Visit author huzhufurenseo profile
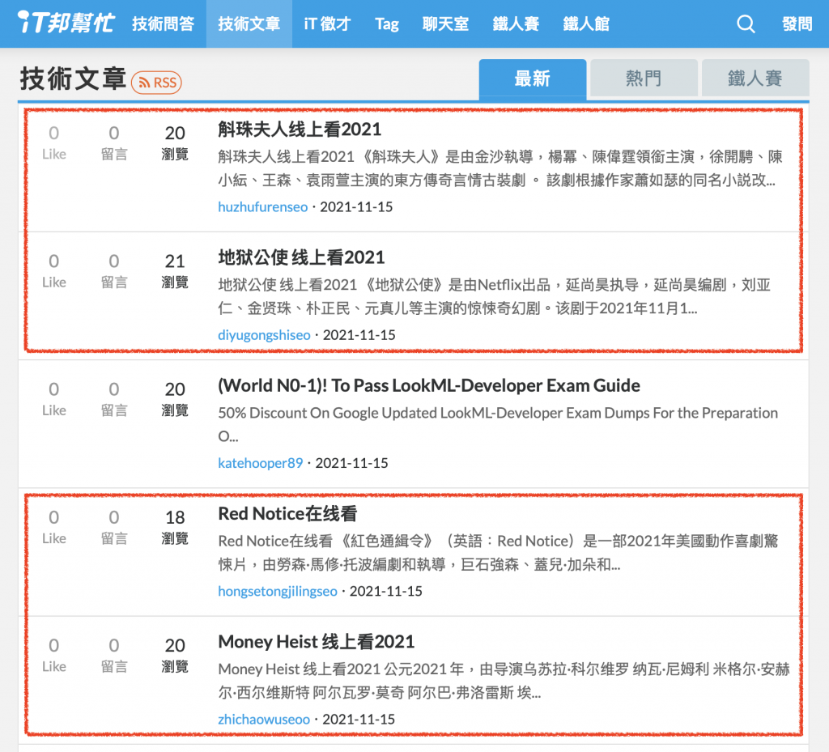 coord(263,206)
